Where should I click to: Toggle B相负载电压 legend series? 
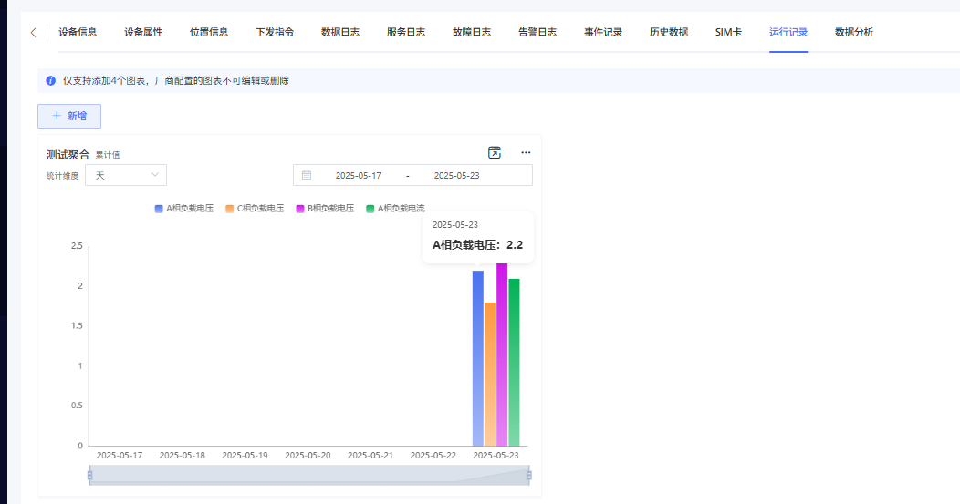click(324, 209)
